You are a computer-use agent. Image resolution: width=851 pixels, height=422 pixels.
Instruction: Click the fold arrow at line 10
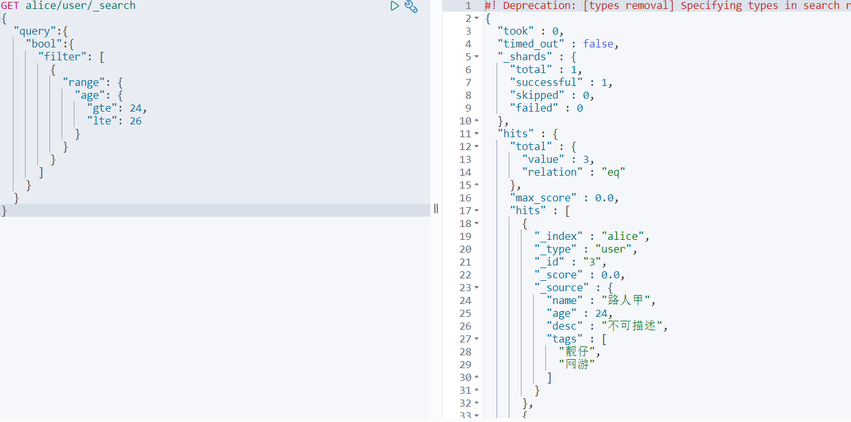[x=477, y=121]
